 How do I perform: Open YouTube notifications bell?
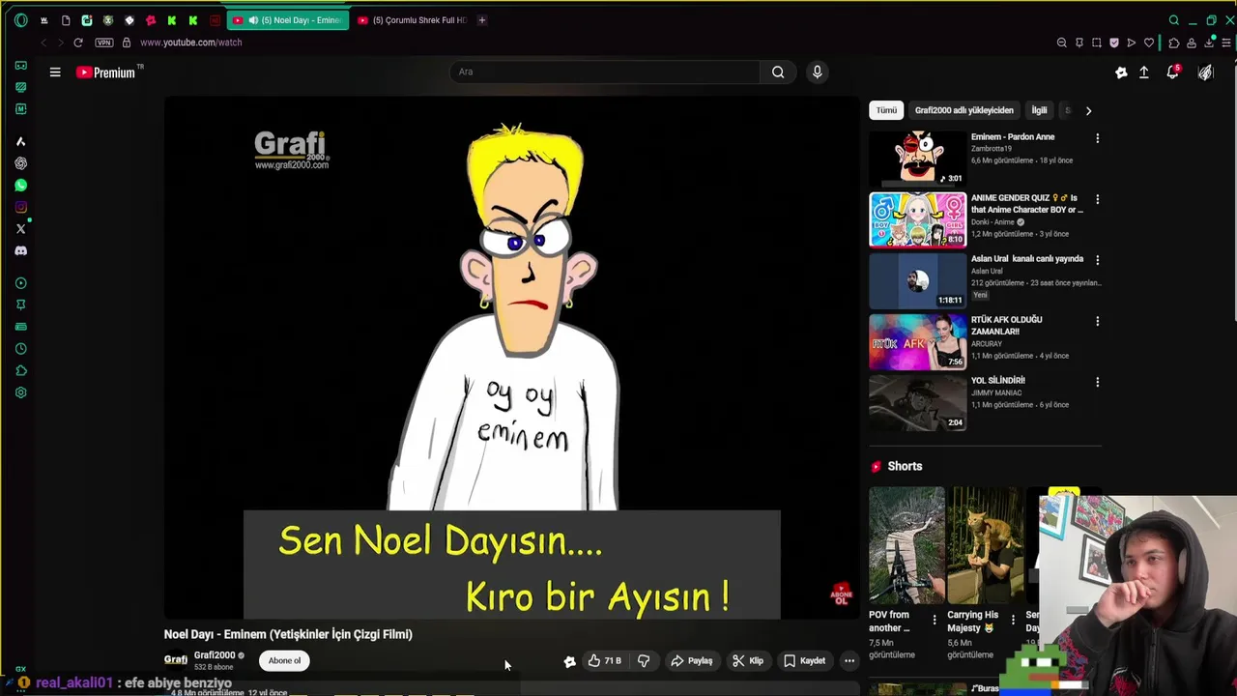[1173, 72]
